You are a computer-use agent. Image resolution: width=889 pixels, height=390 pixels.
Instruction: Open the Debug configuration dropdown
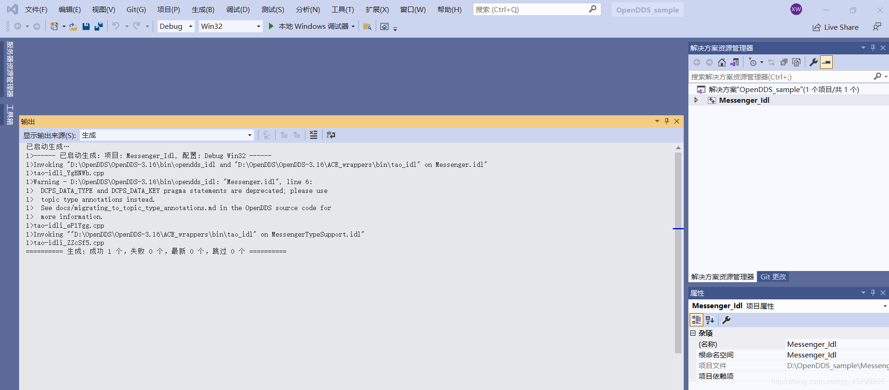click(176, 26)
